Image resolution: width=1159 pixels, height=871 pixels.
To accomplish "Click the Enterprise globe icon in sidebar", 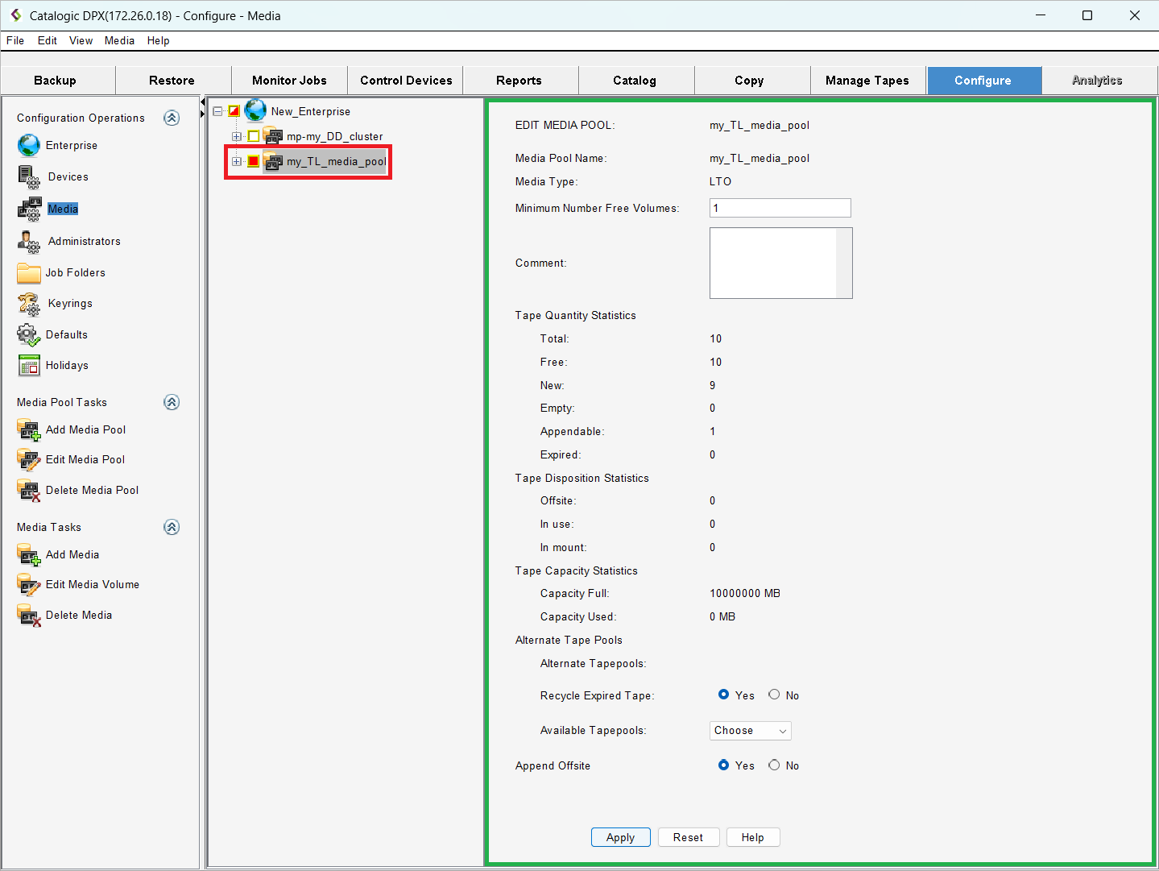I will tap(29, 146).
